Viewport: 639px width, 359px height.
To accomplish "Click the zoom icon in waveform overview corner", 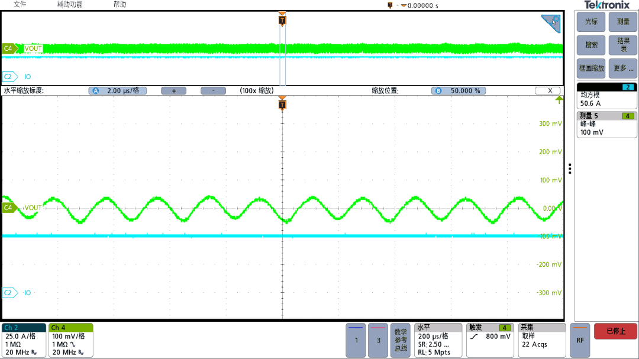I will (551, 24).
